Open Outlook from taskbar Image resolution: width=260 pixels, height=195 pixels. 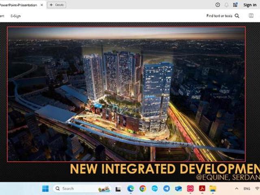click(x=178, y=188)
